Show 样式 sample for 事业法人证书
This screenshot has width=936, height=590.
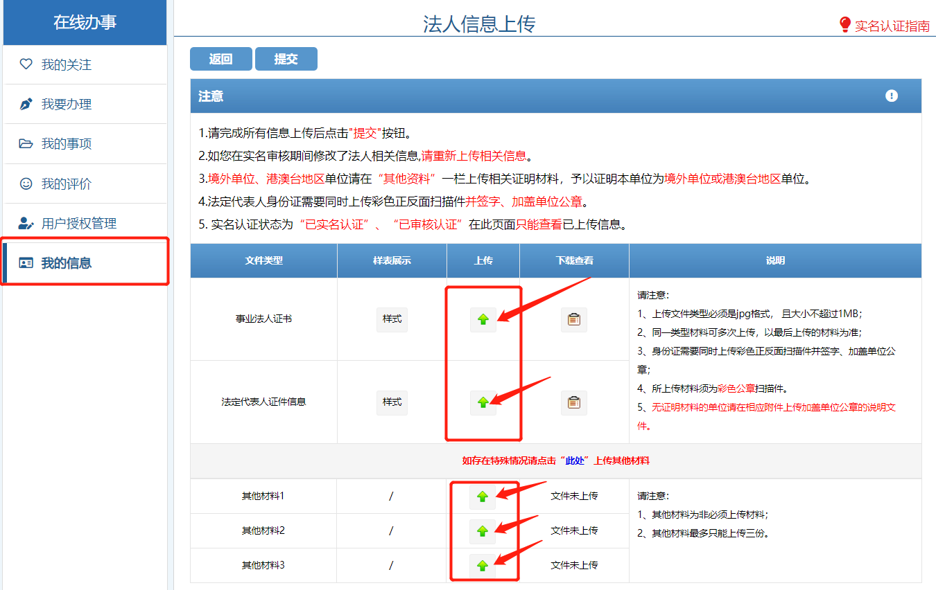pos(392,319)
